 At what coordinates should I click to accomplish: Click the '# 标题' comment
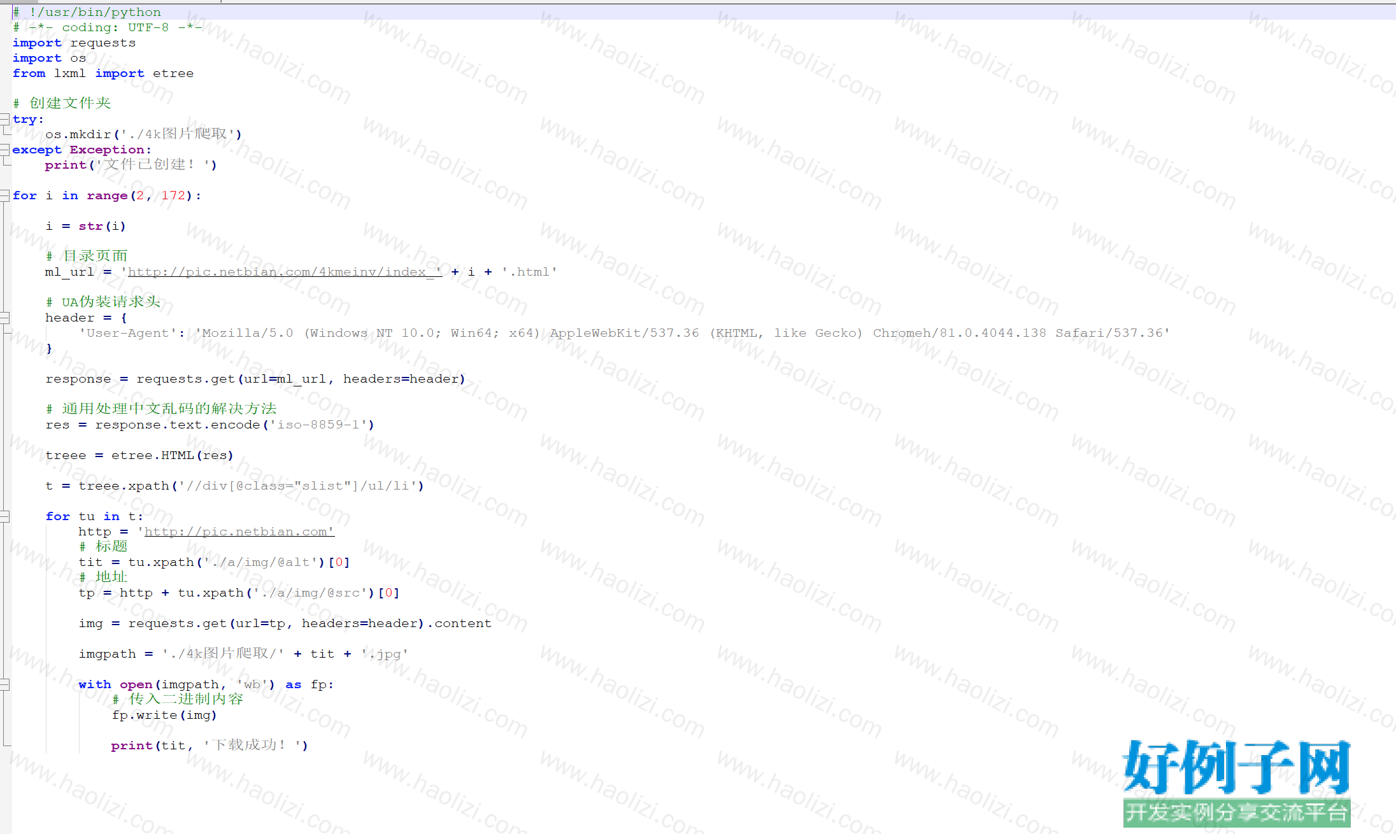pyautogui.click(x=103, y=546)
